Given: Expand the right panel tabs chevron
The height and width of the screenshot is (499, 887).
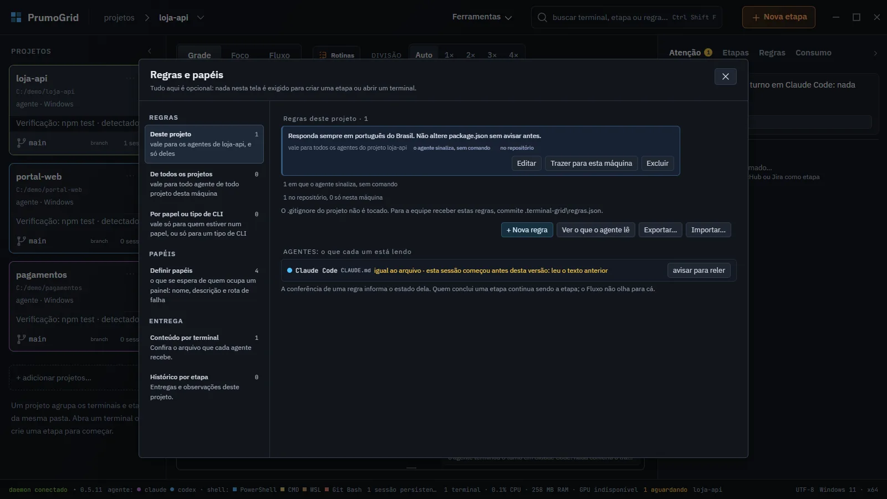Looking at the screenshot, I should [875, 53].
